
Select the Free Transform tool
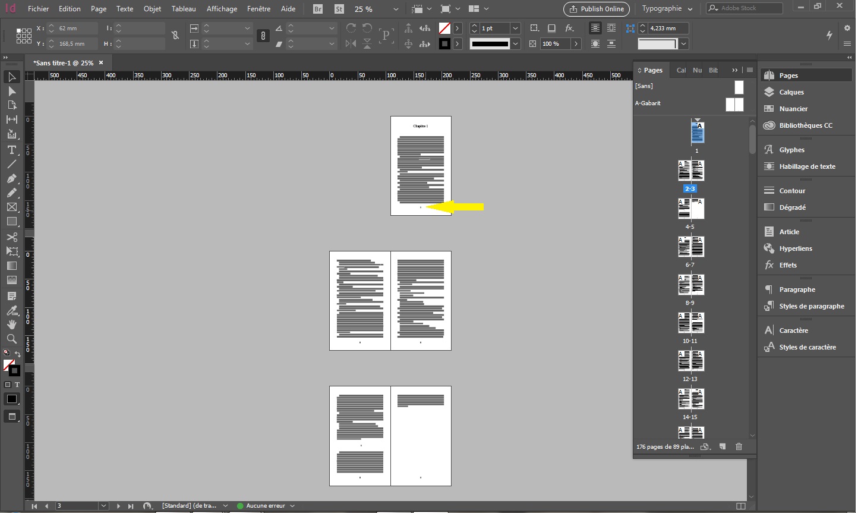[x=12, y=251]
